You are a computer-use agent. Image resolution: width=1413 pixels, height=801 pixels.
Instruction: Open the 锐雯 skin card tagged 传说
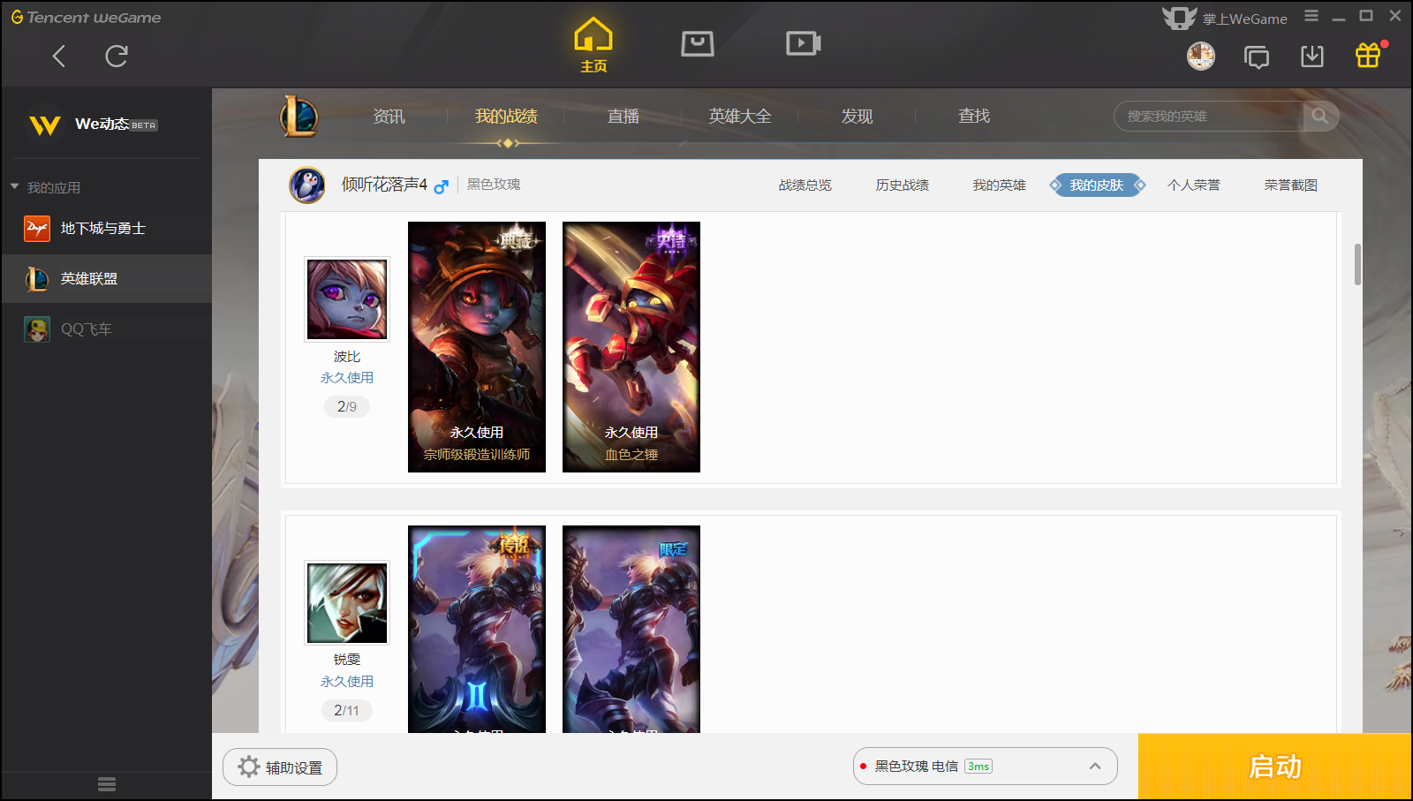pyautogui.click(x=477, y=629)
